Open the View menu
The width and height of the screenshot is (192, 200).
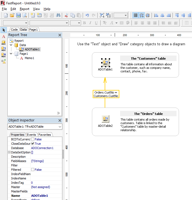[x=36, y=9]
